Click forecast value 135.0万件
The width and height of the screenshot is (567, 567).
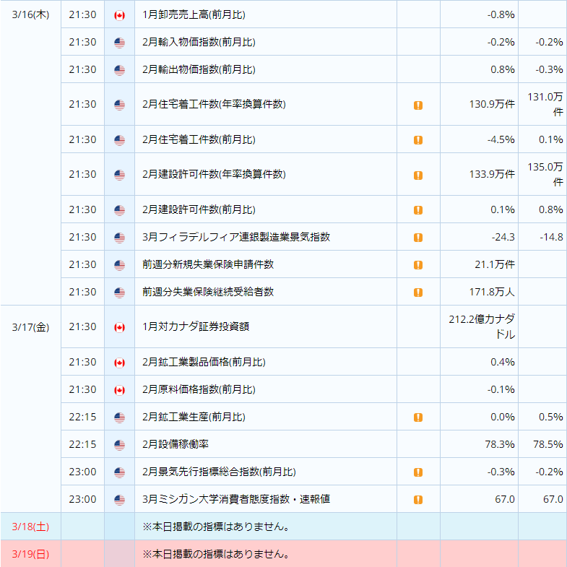click(545, 175)
